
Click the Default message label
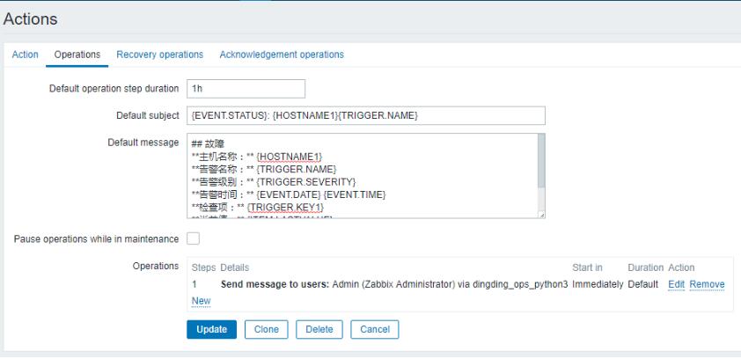(x=143, y=143)
